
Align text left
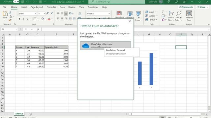pos(58,19)
